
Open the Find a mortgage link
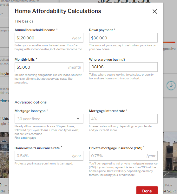pos(25,138)
